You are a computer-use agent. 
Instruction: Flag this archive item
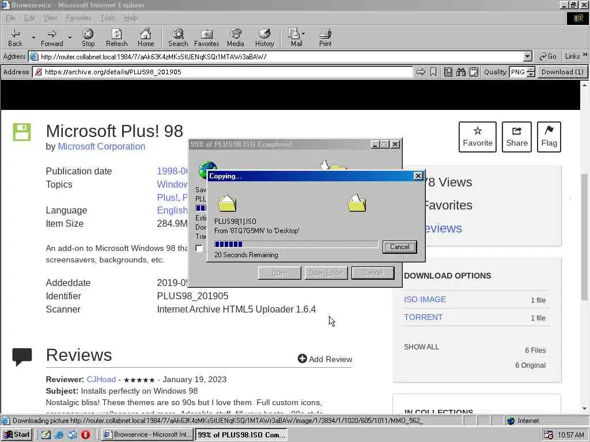point(549,137)
